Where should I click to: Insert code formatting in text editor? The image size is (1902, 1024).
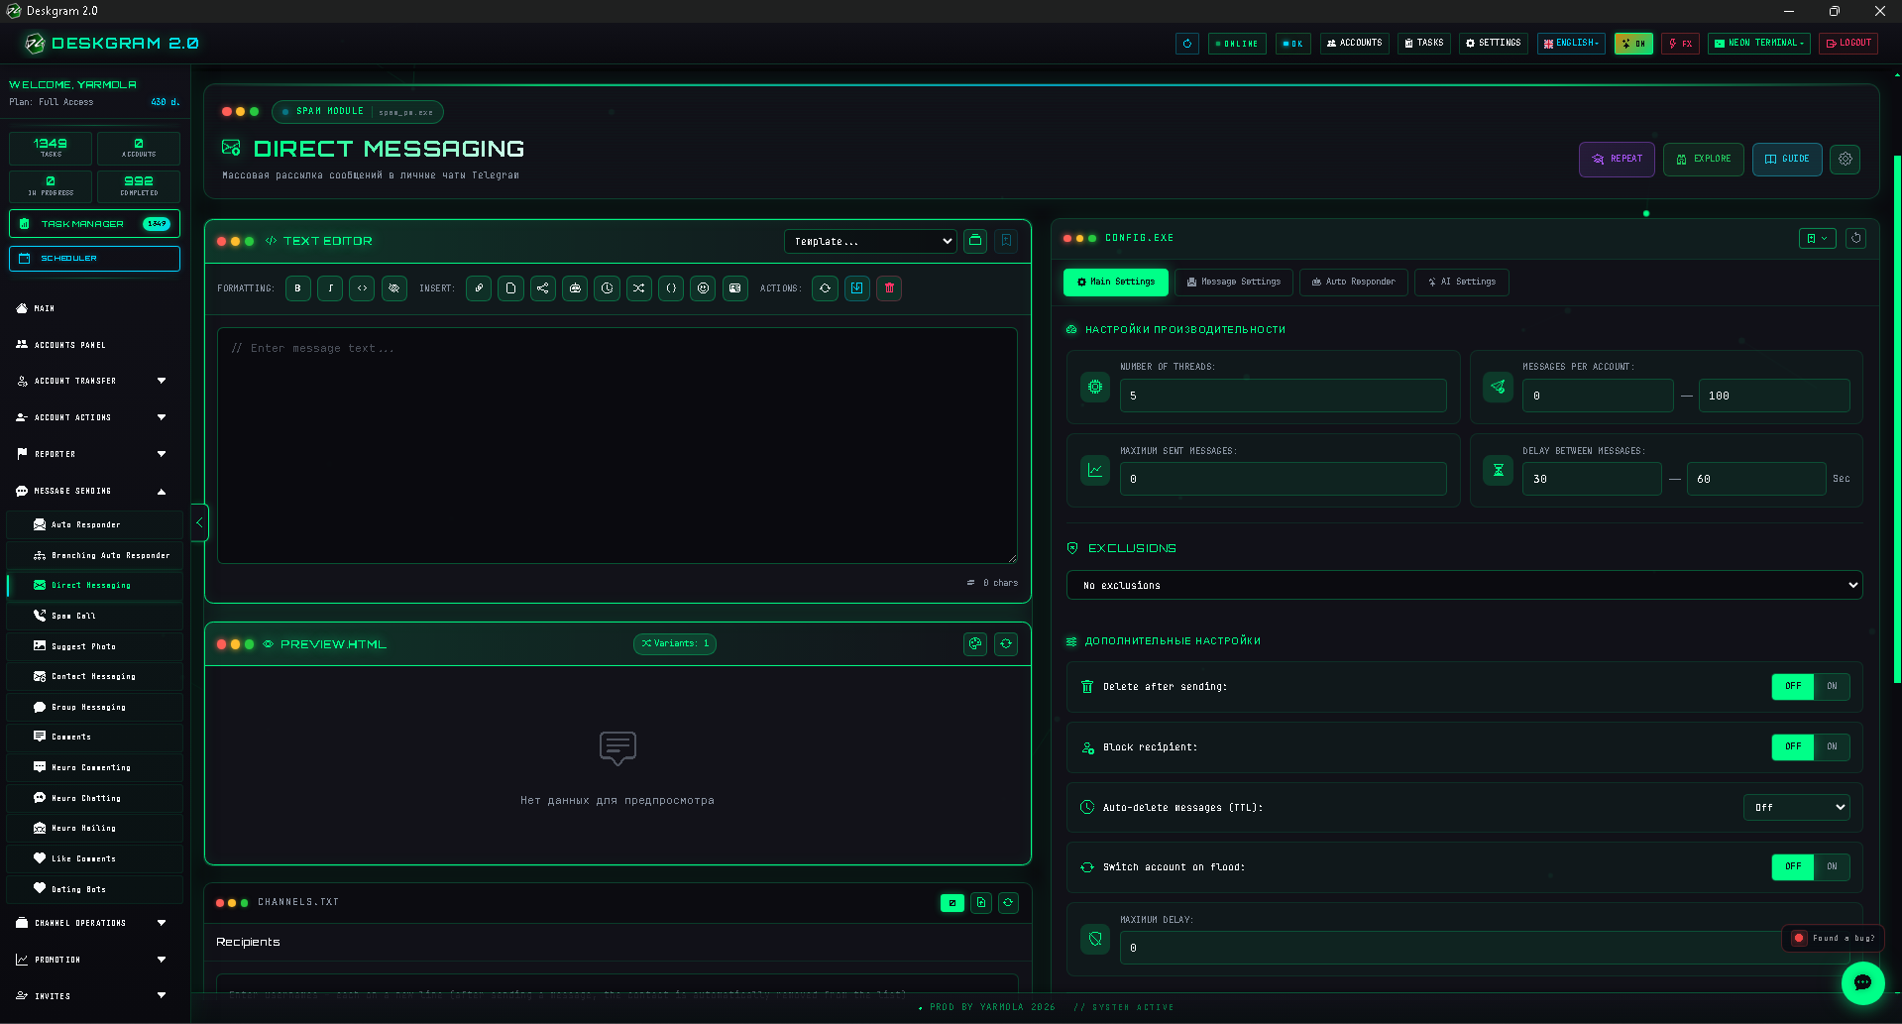coord(363,288)
